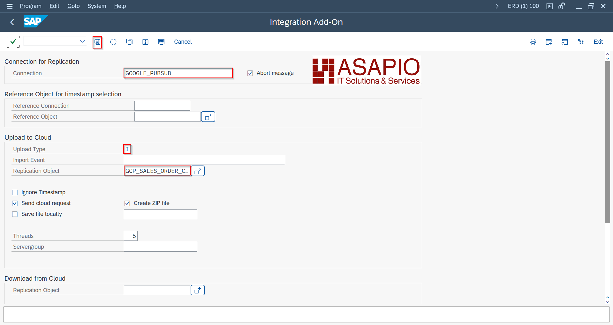Image resolution: width=613 pixels, height=325 pixels.
Task: Enable the Ignore Timestamp checkbox
Action: click(x=15, y=192)
